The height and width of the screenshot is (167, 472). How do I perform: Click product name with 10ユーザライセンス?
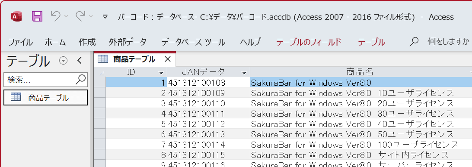[361, 93]
